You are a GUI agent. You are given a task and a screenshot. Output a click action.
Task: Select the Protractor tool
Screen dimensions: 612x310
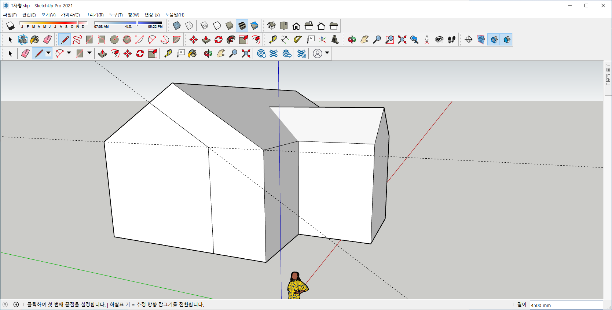tap(297, 40)
